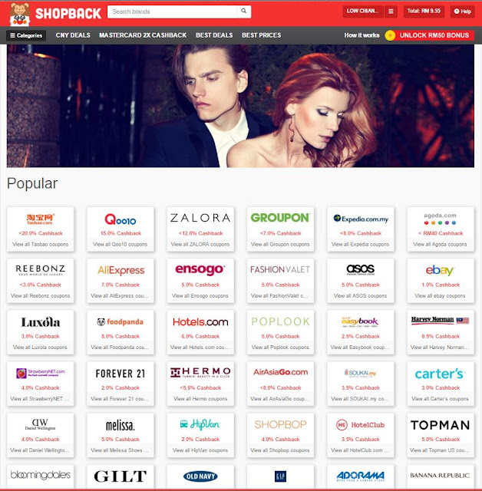Open the BEST PRICES menu item
482x491 pixels.
pyautogui.click(x=261, y=35)
